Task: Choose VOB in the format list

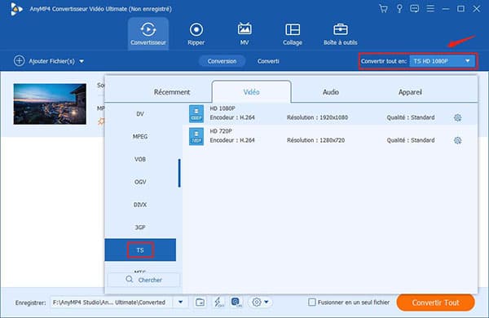Action: click(140, 159)
